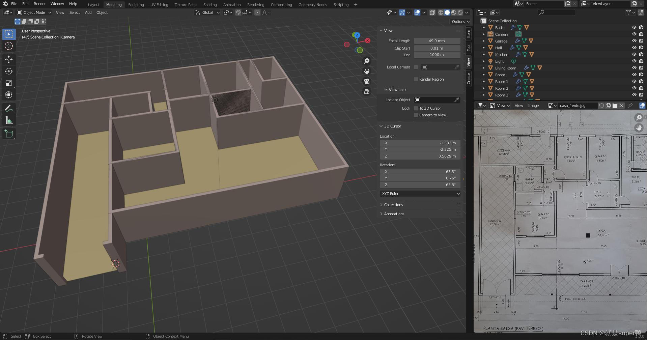Click the Lock to Object eyedropper
Viewport: 647px width, 340px height.
point(457,100)
